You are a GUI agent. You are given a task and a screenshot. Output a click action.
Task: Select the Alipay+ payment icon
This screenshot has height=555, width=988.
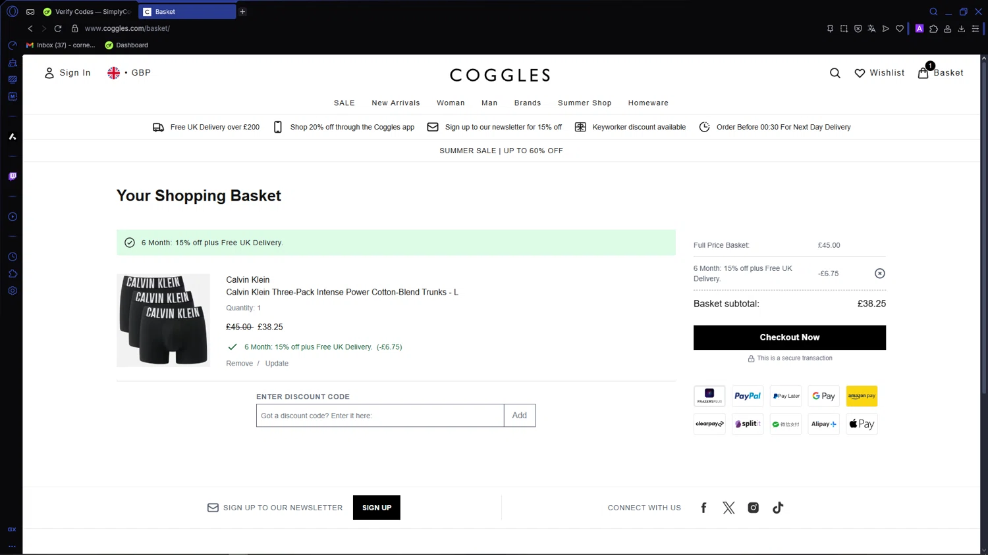point(824,424)
